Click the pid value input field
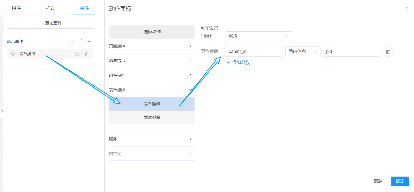 click(351, 52)
